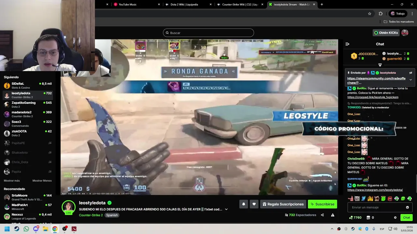The width and height of the screenshot is (417, 234).
Task: Follow channel with heart button
Action: [x=254, y=204]
